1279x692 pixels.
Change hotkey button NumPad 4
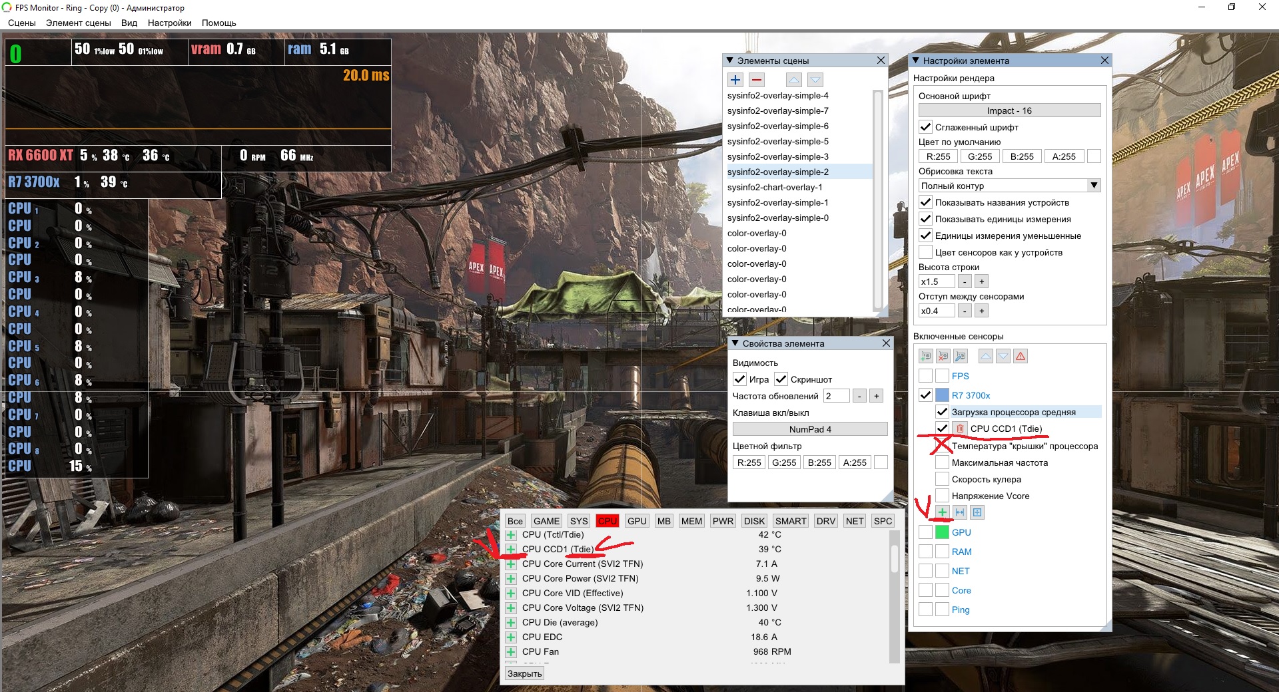pyautogui.click(x=810, y=429)
